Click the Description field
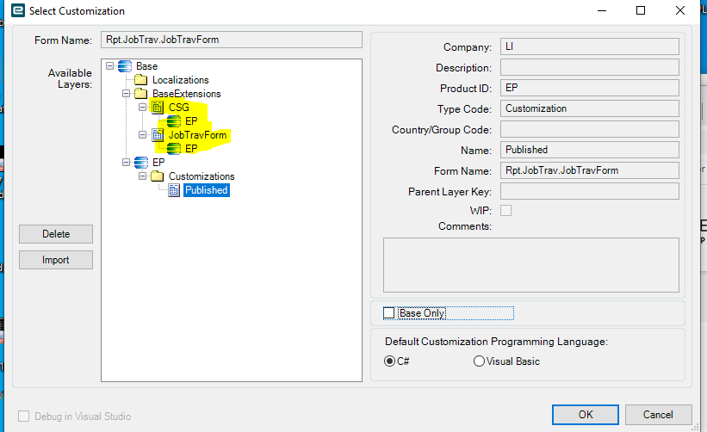707x432 pixels. [589, 67]
